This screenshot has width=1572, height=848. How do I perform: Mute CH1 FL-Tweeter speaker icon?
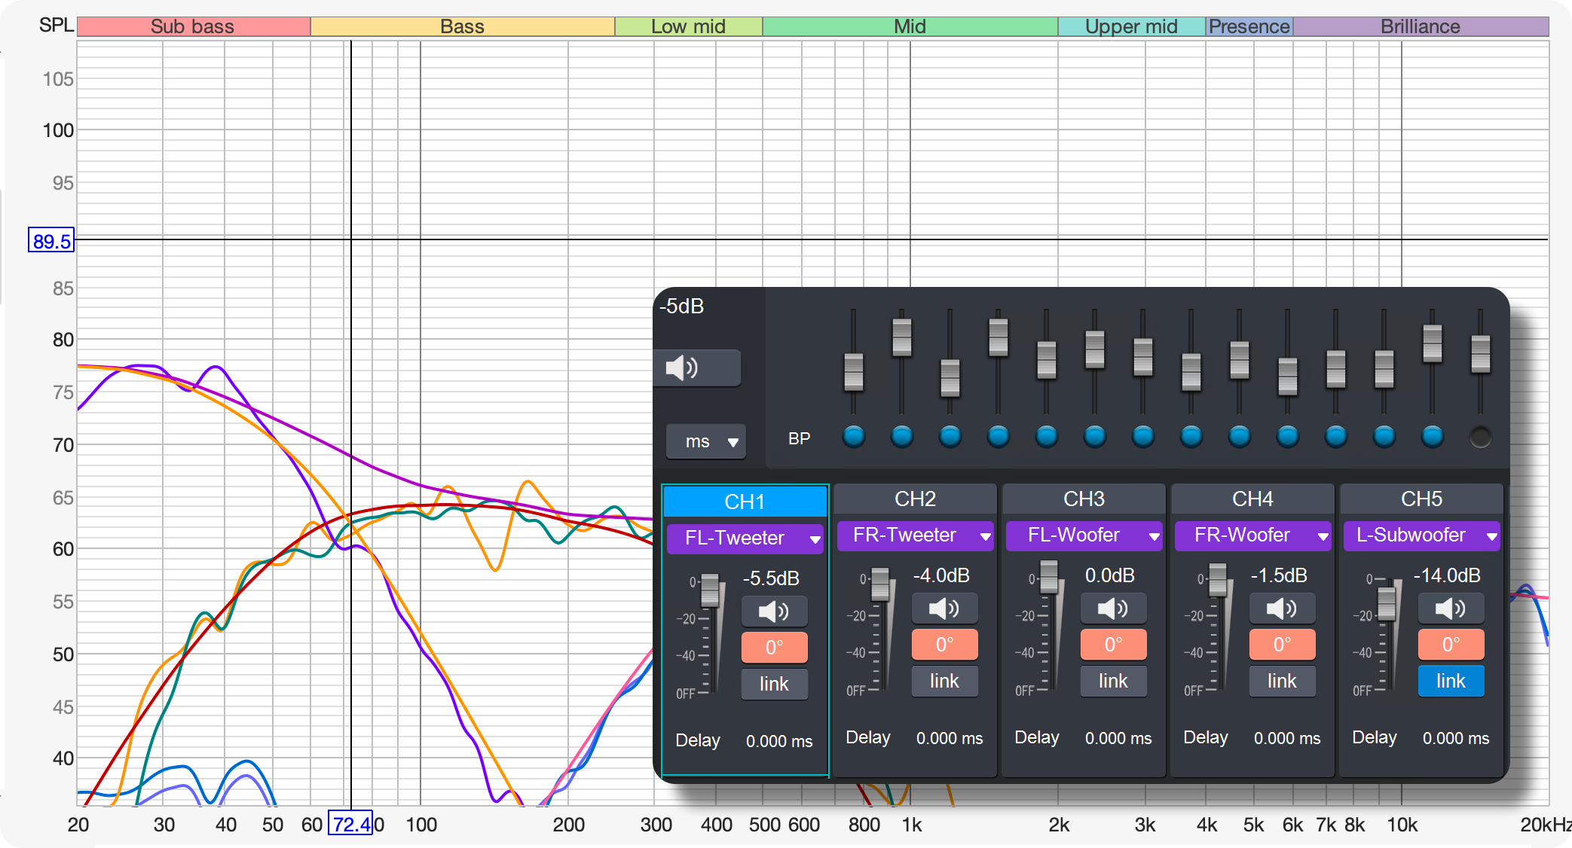(x=774, y=611)
